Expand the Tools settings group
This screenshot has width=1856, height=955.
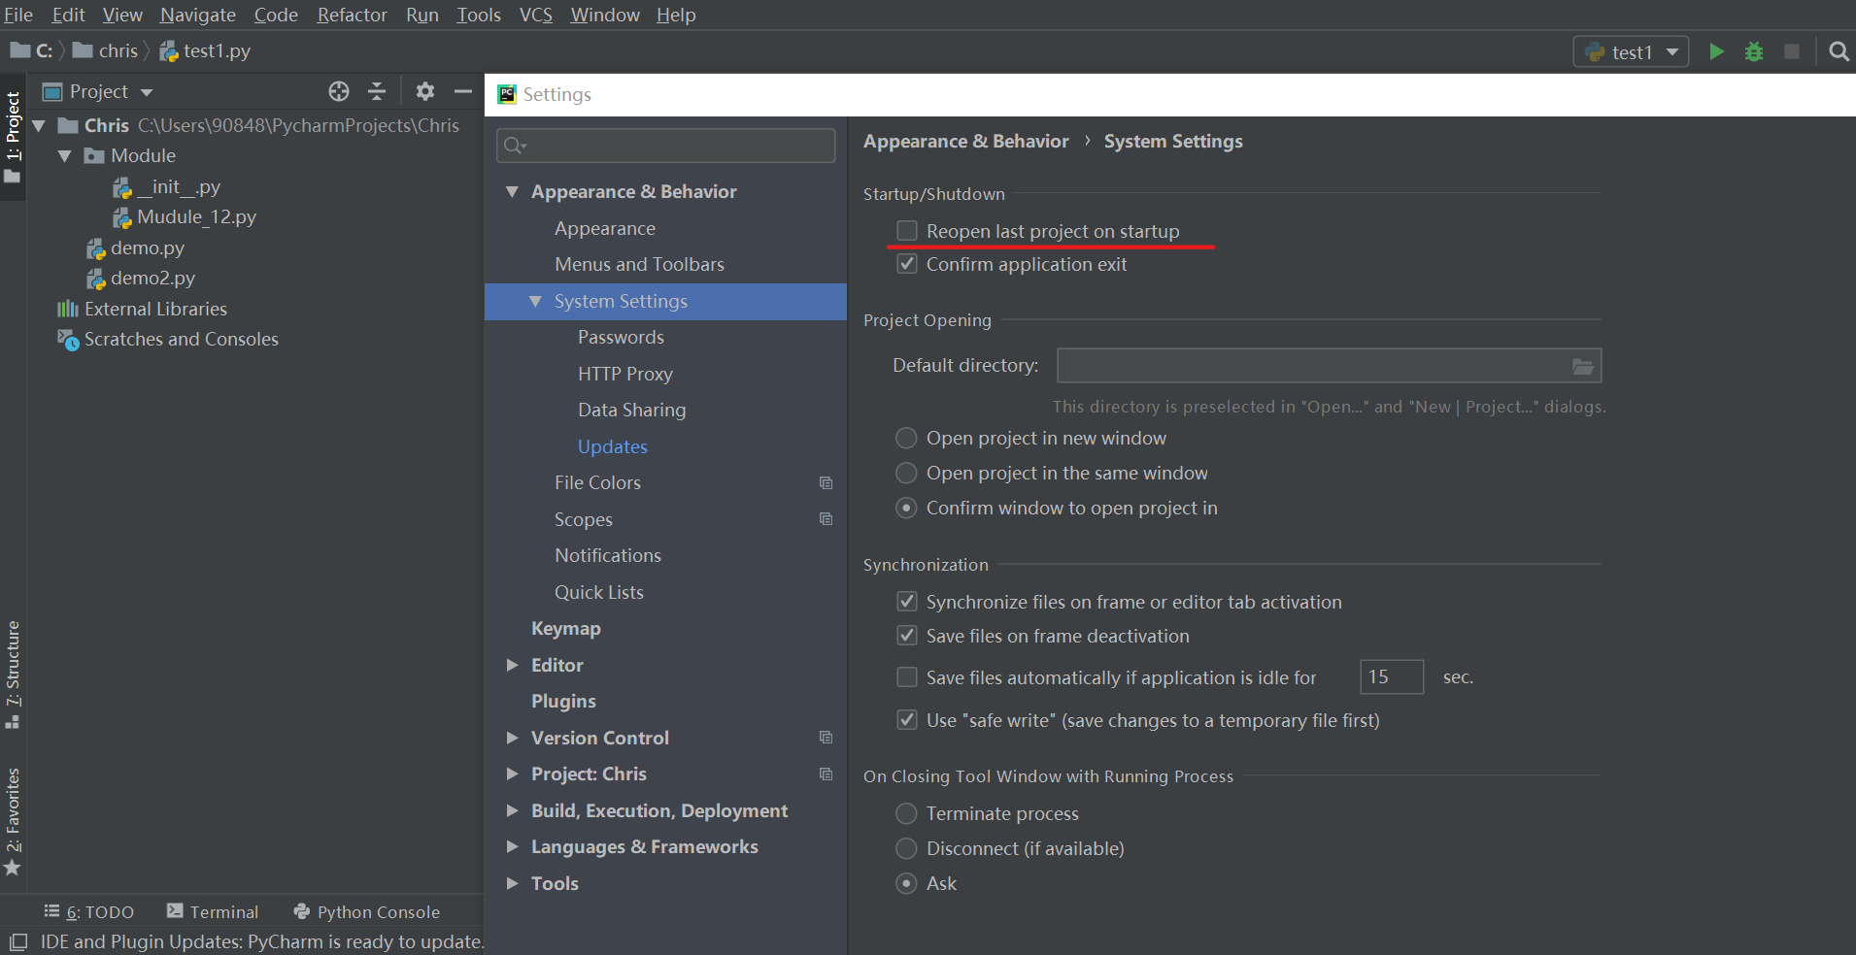coord(512,883)
